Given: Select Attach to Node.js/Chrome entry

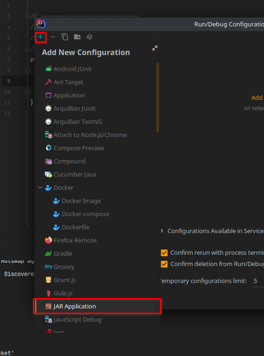Looking at the screenshot, I should 97,135.
